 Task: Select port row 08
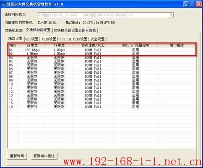tap(102, 76)
